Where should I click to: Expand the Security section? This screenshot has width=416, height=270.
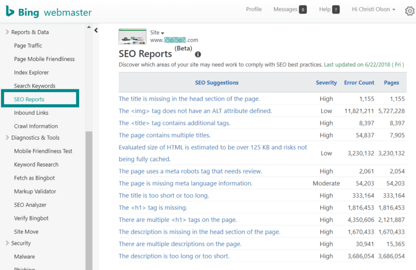click(x=18, y=243)
